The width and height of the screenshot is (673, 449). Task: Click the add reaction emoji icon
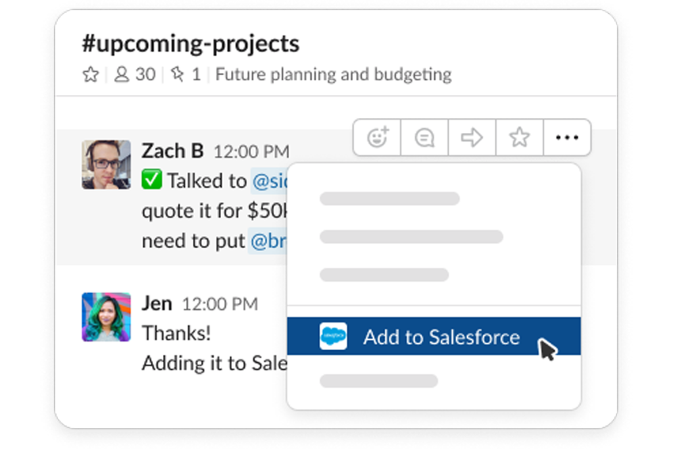click(x=377, y=138)
